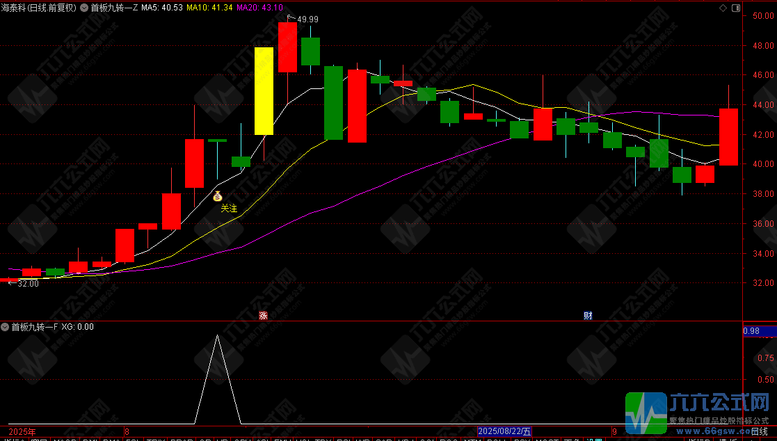This screenshot has height=441, width=777.
Task: Click the 66gsw logo watermark icon
Action: (x=647, y=412)
